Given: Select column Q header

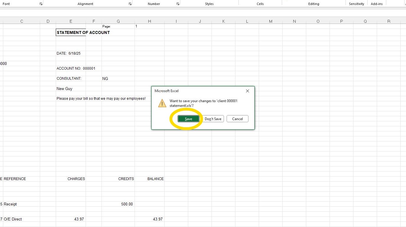Looking at the screenshot, I should click(x=365, y=21).
